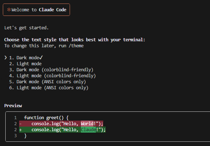Choose Light mode (colorblind-friendly) option
210x146 pixels.
point(52,76)
